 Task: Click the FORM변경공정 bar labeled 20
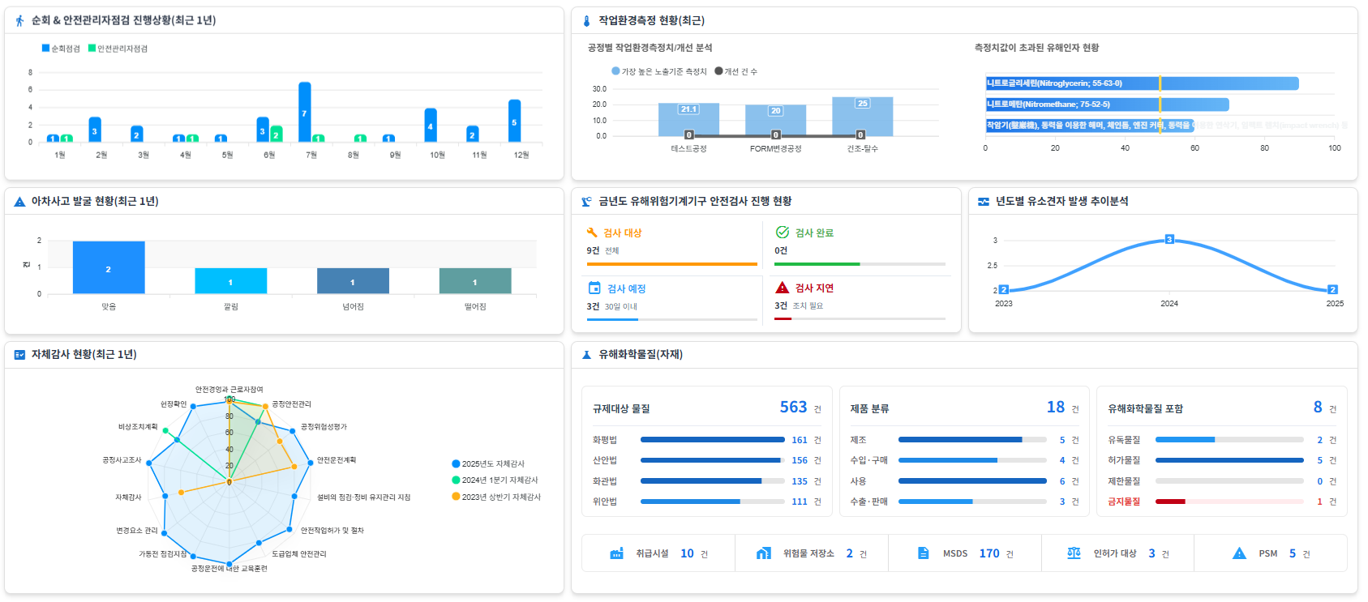776,121
